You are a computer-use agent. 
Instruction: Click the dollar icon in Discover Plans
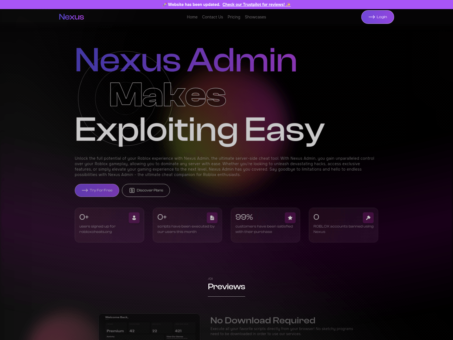click(x=132, y=190)
